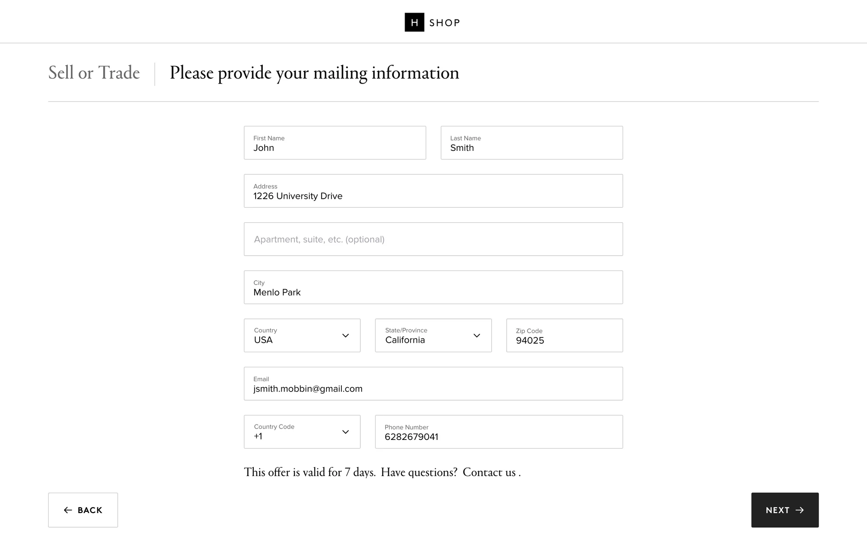Click the USA country value
867x542 pixels.
coord(263,340)
